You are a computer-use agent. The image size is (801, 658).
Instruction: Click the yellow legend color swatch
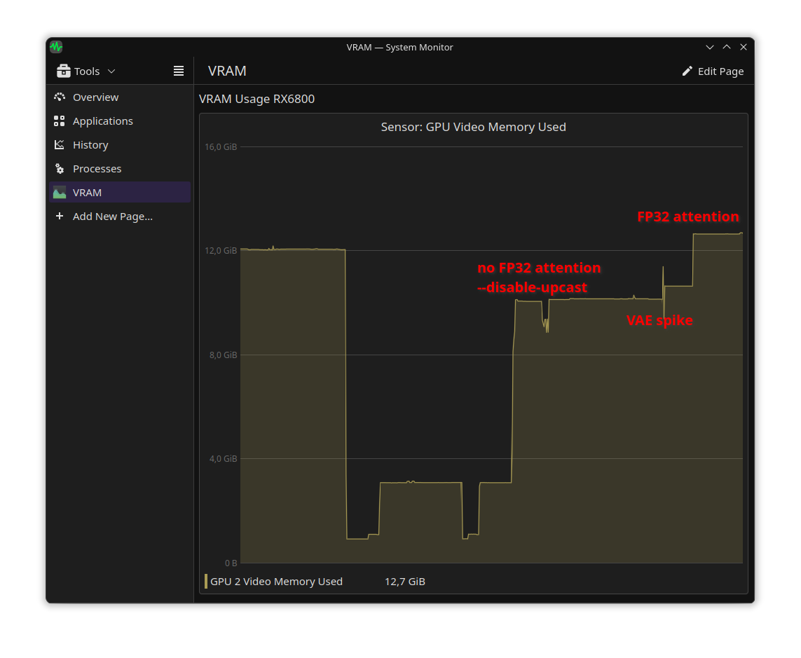coord(205,581)
